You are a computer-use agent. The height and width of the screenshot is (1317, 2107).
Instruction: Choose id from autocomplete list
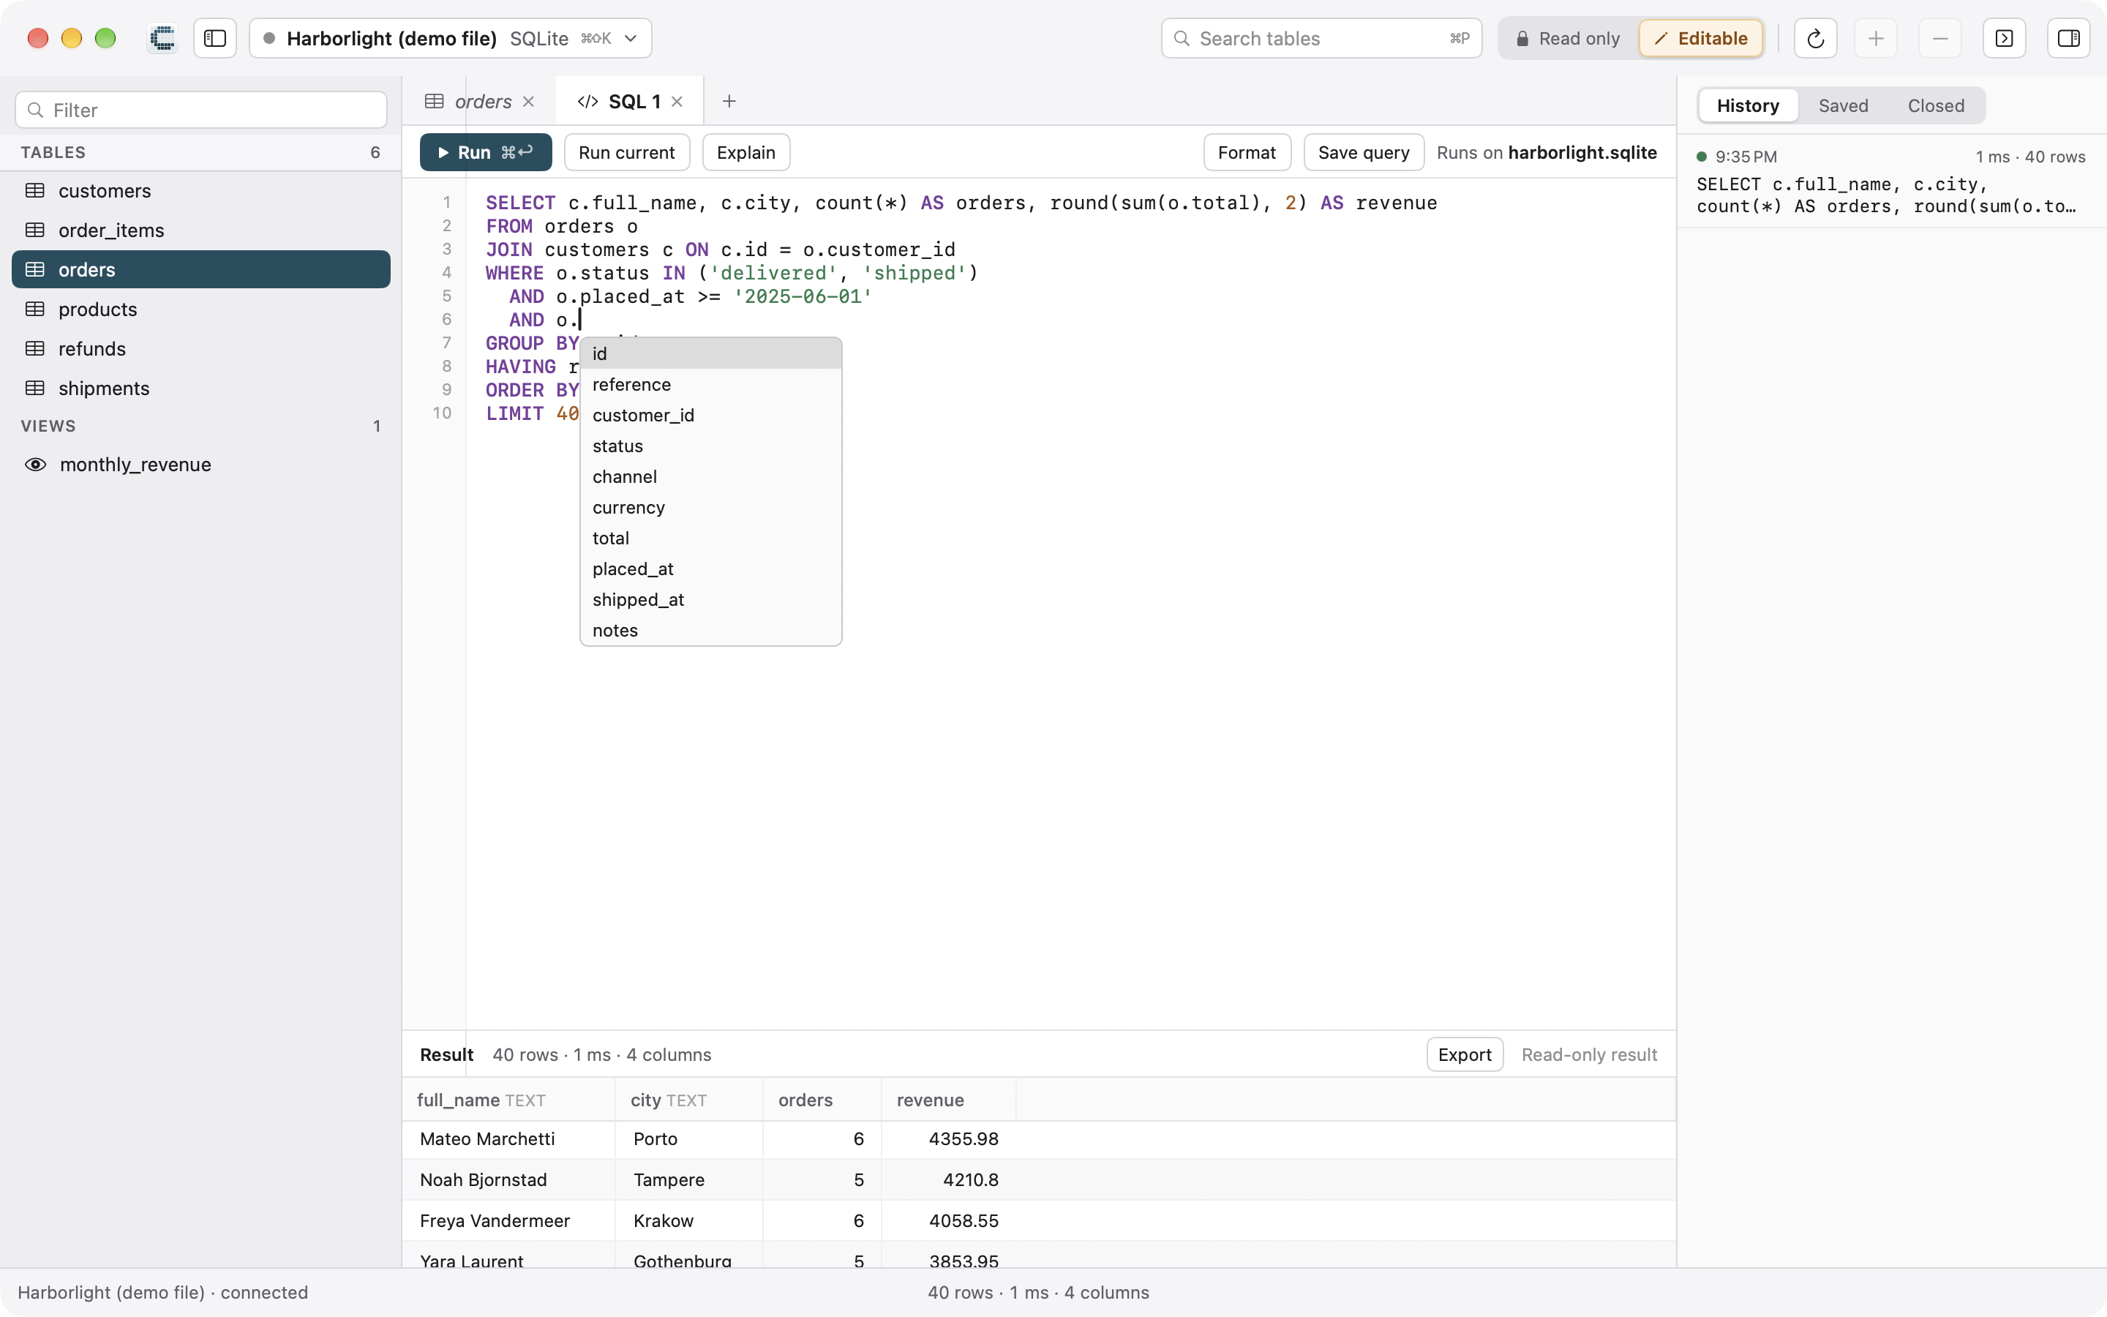[710, 353]
